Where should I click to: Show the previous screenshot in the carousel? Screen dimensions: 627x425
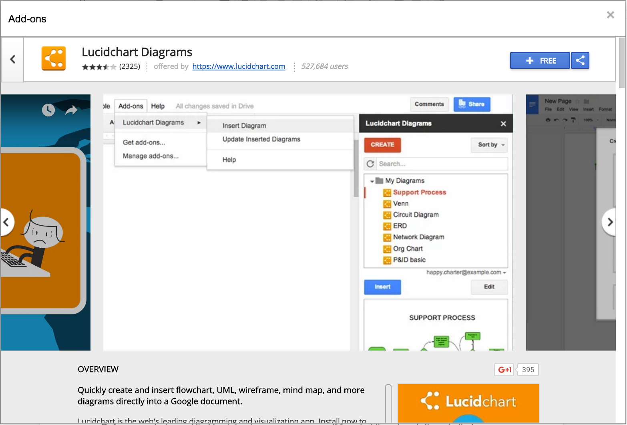[x=6, y=222]
